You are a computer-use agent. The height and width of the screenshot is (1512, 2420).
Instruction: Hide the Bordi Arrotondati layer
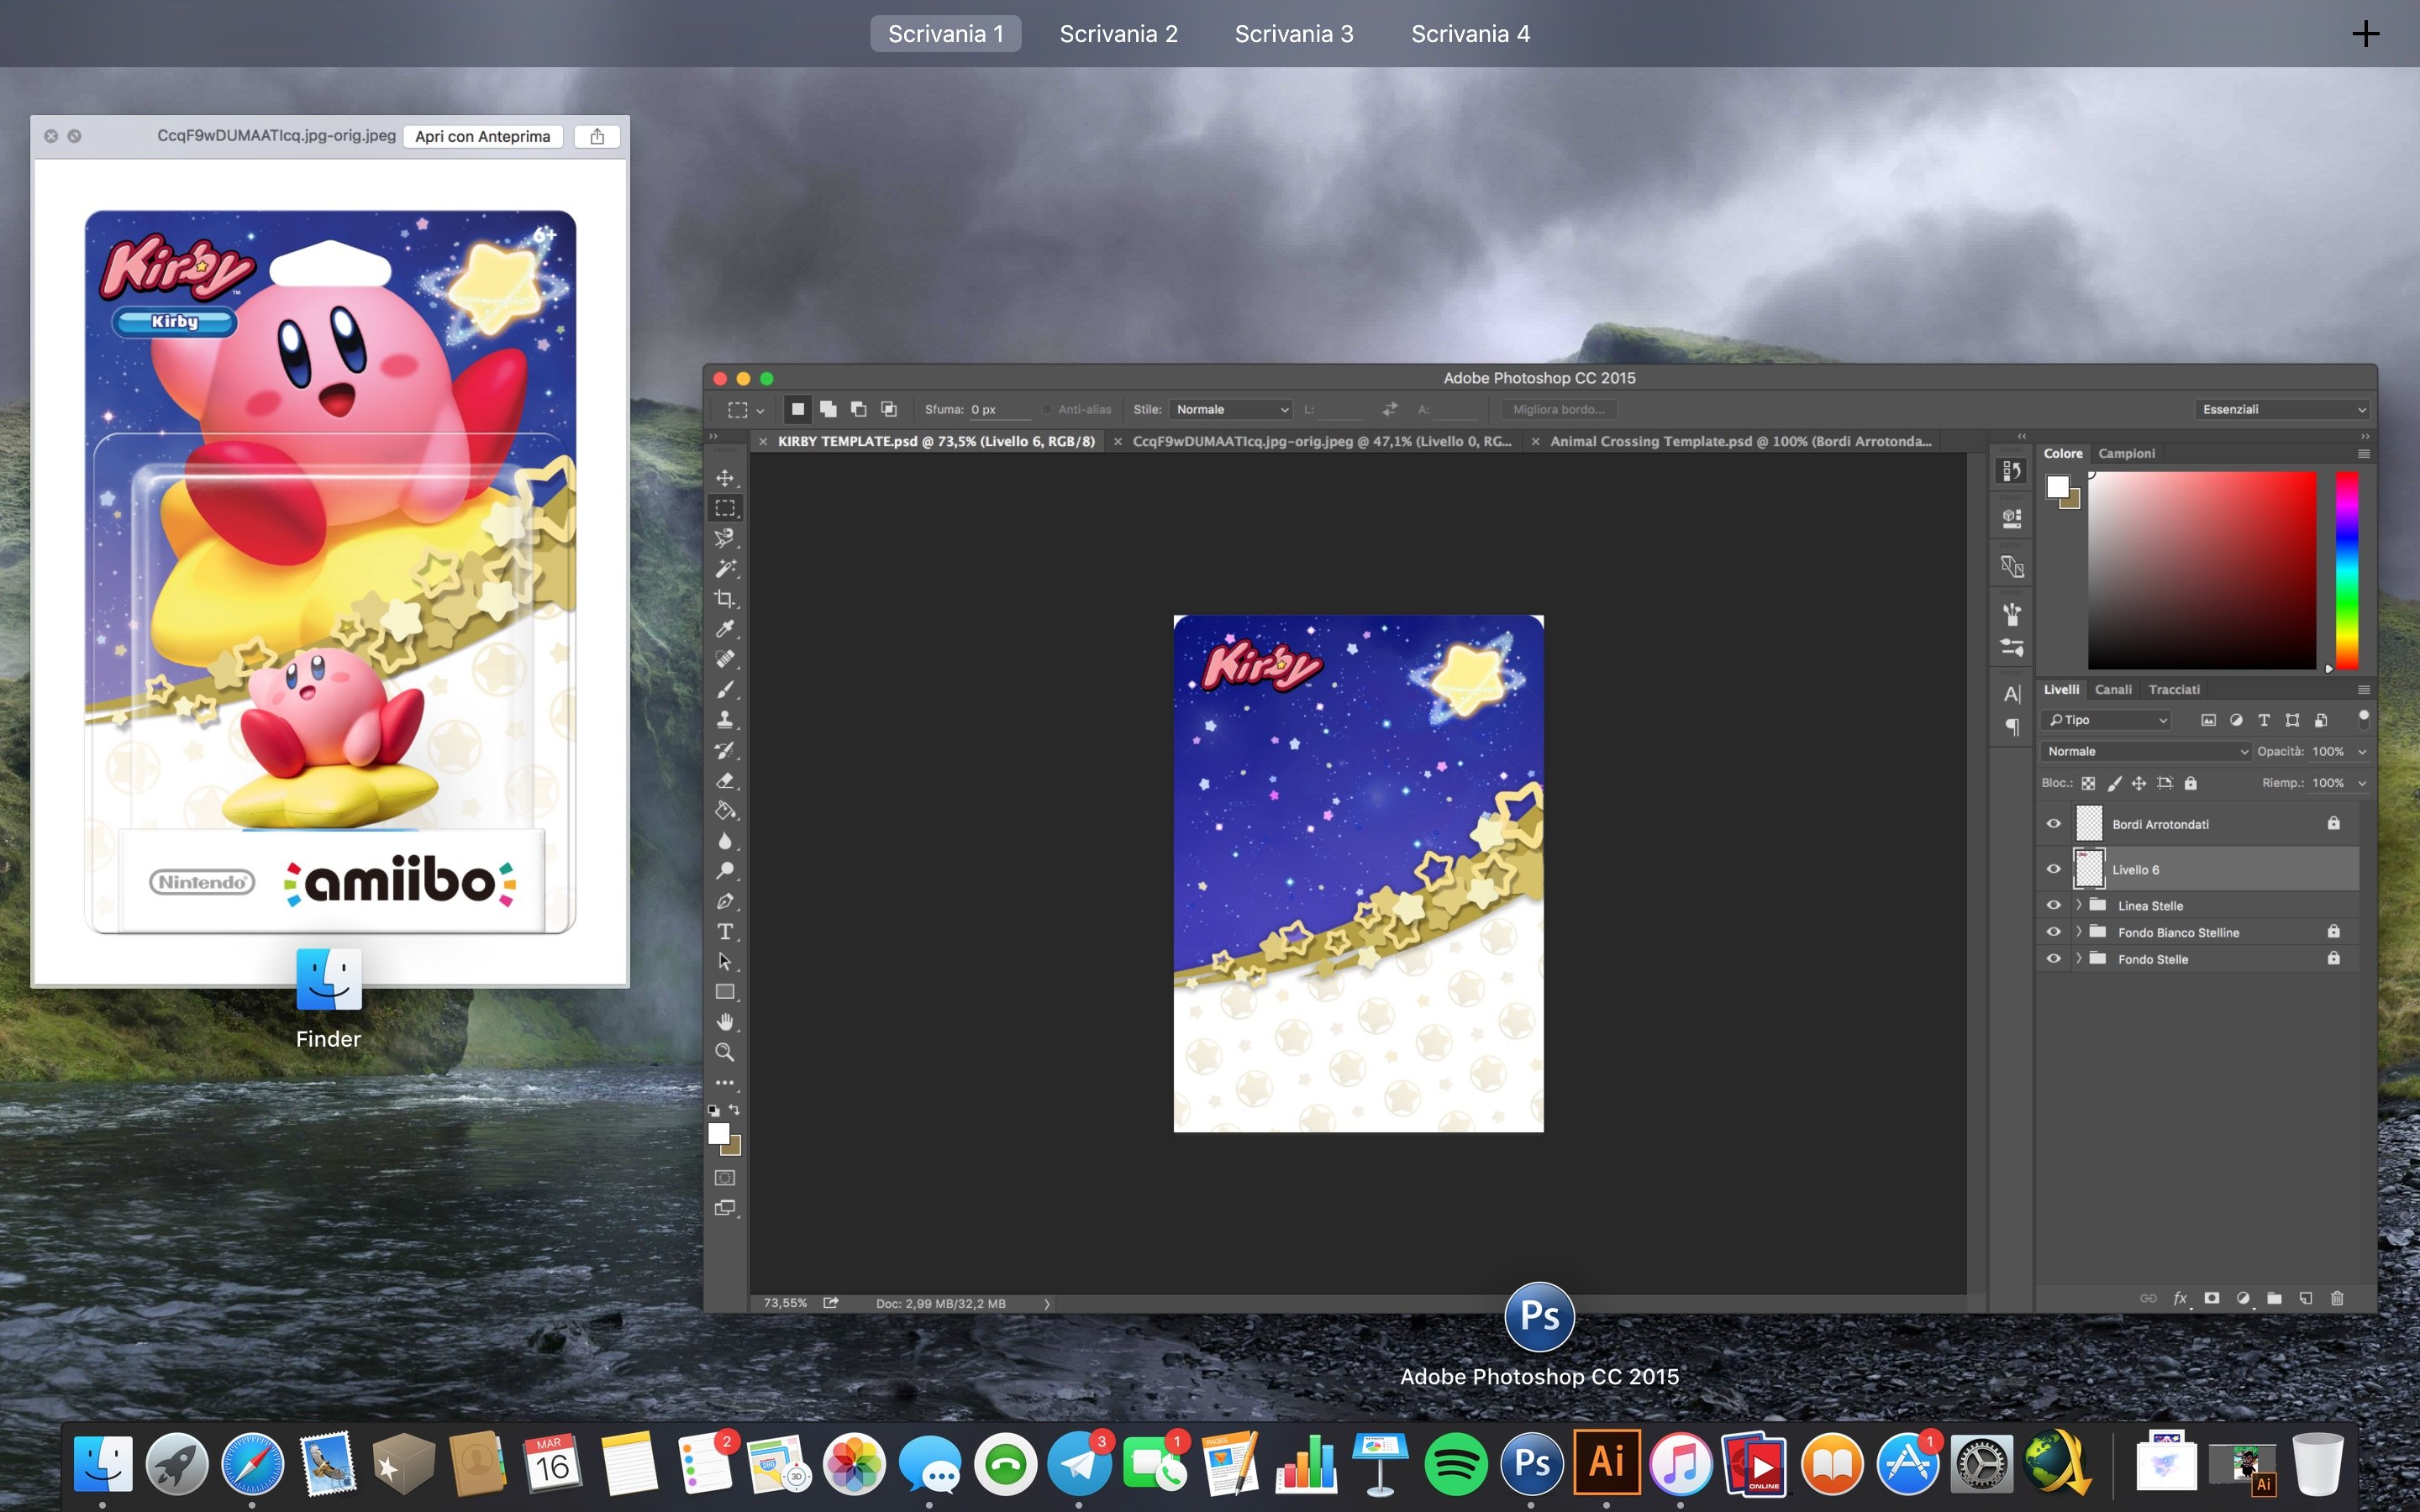(x=2053, y=824)
